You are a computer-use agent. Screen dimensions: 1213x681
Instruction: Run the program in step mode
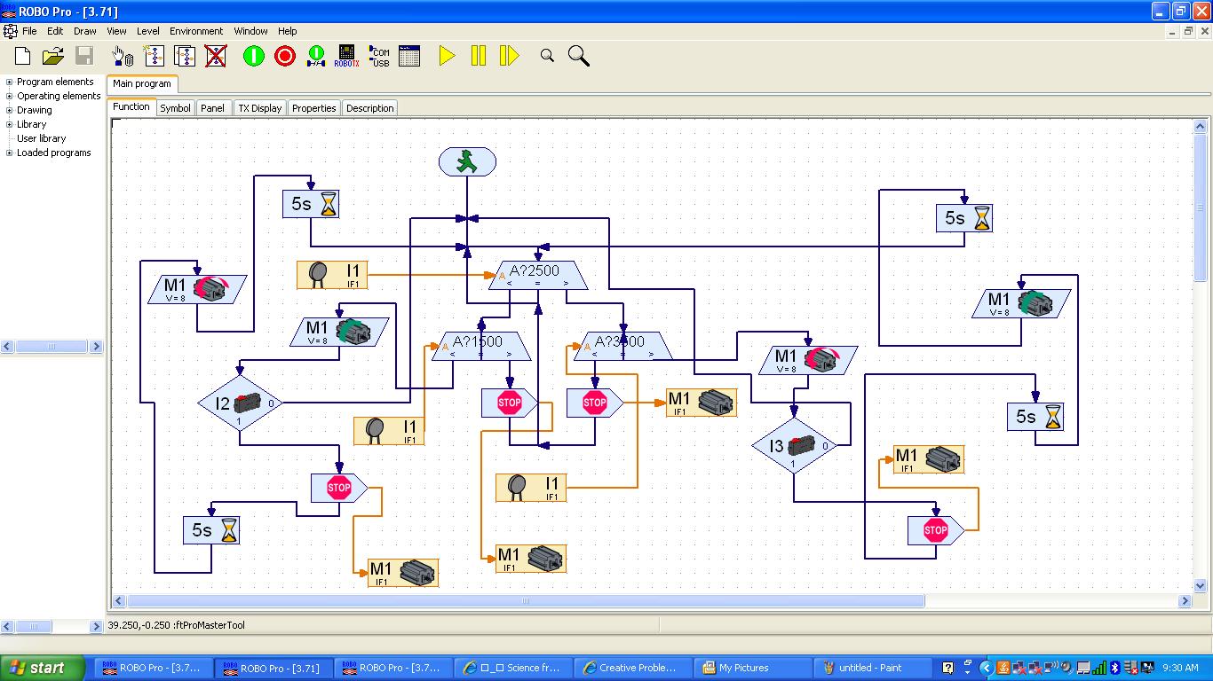508,56
